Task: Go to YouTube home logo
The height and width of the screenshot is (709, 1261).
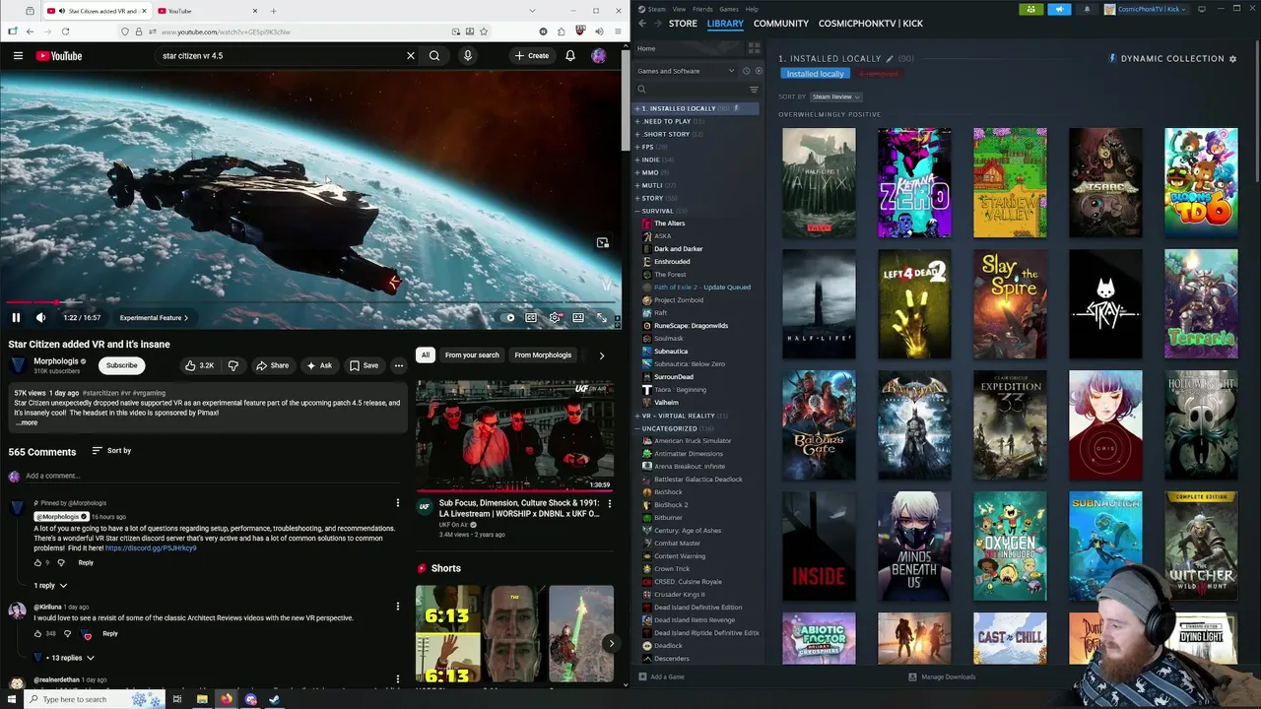Action: [59, 56]
